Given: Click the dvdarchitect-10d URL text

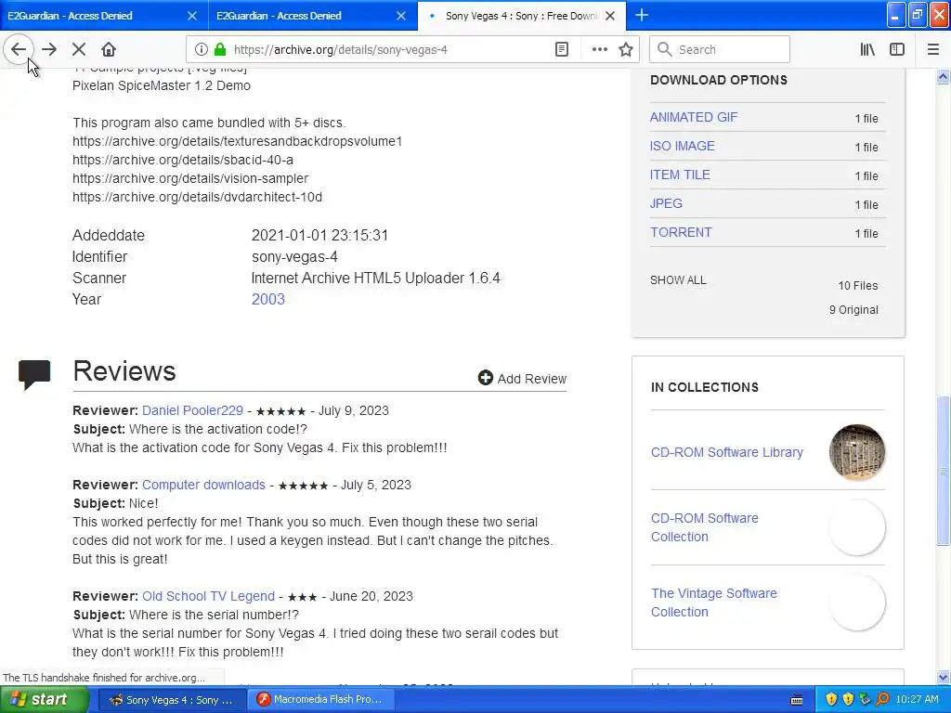Looking at the screenshot, I should (x=197, y=197).
